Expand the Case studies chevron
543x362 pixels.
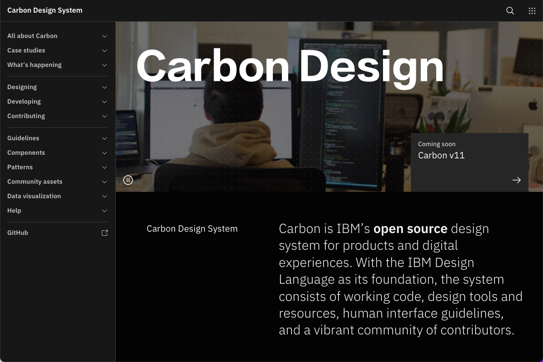pos(105,51)
